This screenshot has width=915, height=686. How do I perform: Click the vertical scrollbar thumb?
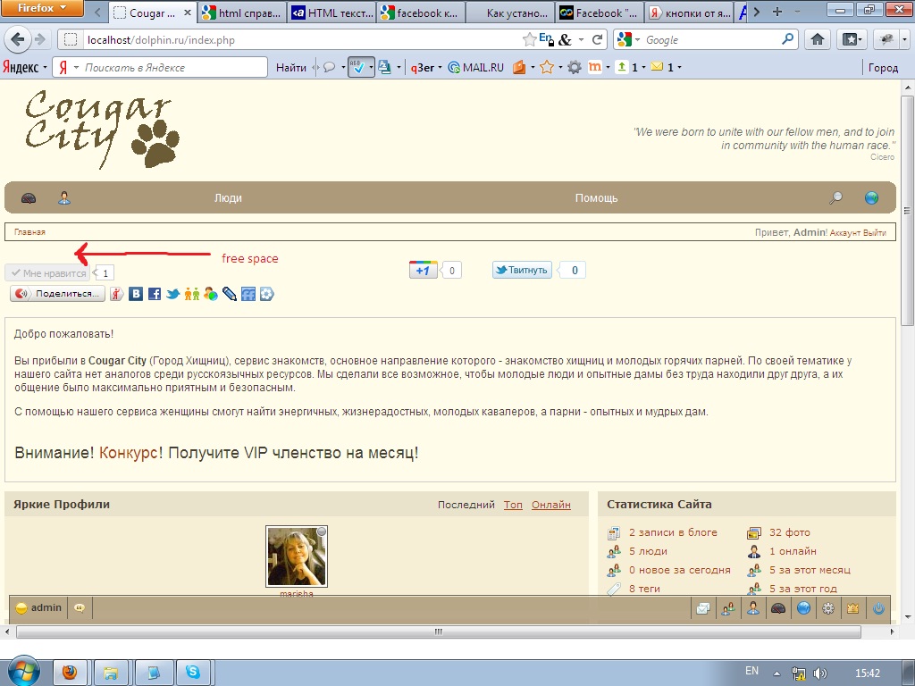point(907,210)
